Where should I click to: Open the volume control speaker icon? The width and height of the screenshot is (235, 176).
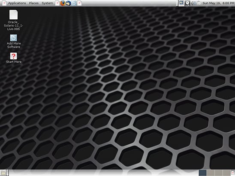coord(193,3)
